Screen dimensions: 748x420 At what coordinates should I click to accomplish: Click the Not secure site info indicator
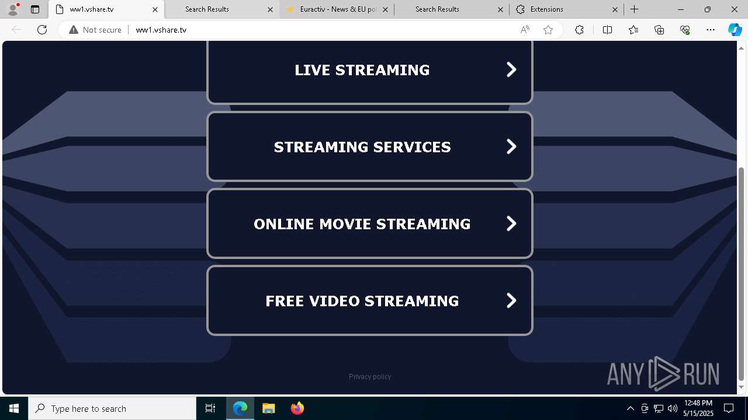pyautogui.click(x=95, y=30)
